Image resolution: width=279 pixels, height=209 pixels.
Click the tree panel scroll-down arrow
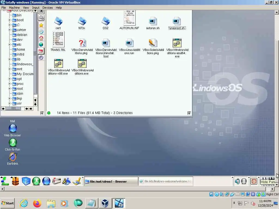(x=35, y=104)
